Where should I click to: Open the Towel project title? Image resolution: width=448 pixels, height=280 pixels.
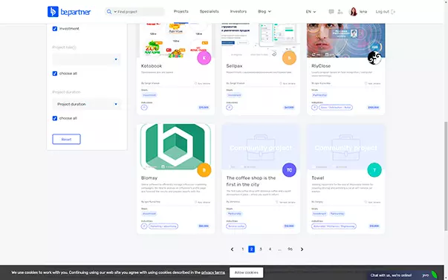click(x=318, y=178)
